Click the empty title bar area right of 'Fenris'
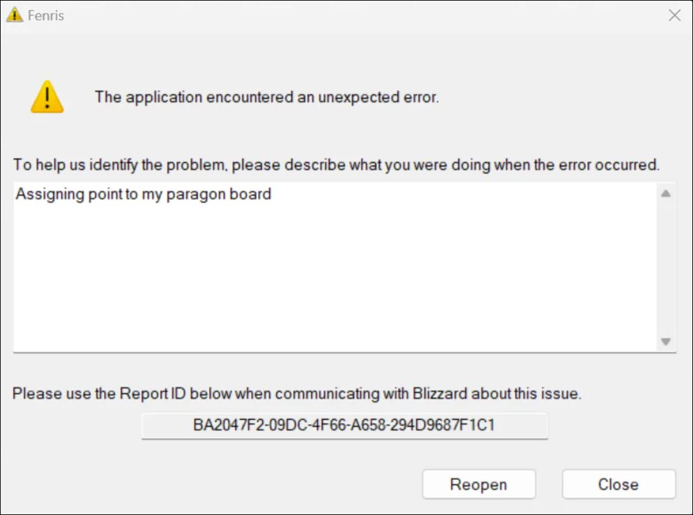This screenshot has width=693, height=515. pyautogui.click(x=323, y=15)
